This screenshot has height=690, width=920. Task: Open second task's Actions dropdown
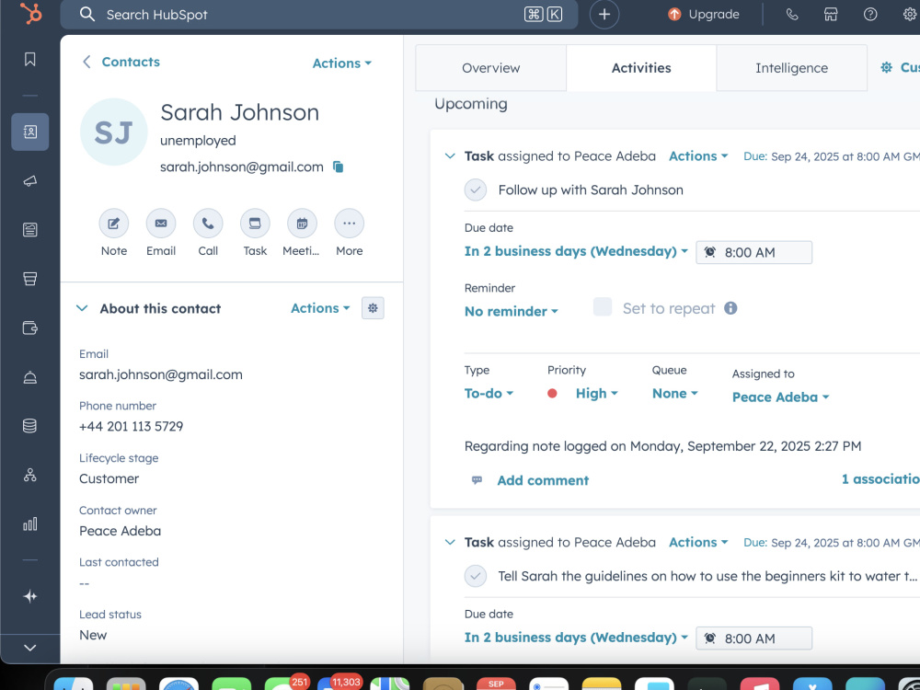click(x=698, y=542)
